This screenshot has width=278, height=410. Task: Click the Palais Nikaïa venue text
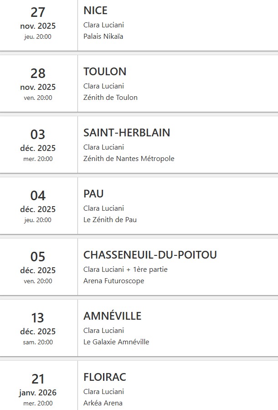pos(103,36)
